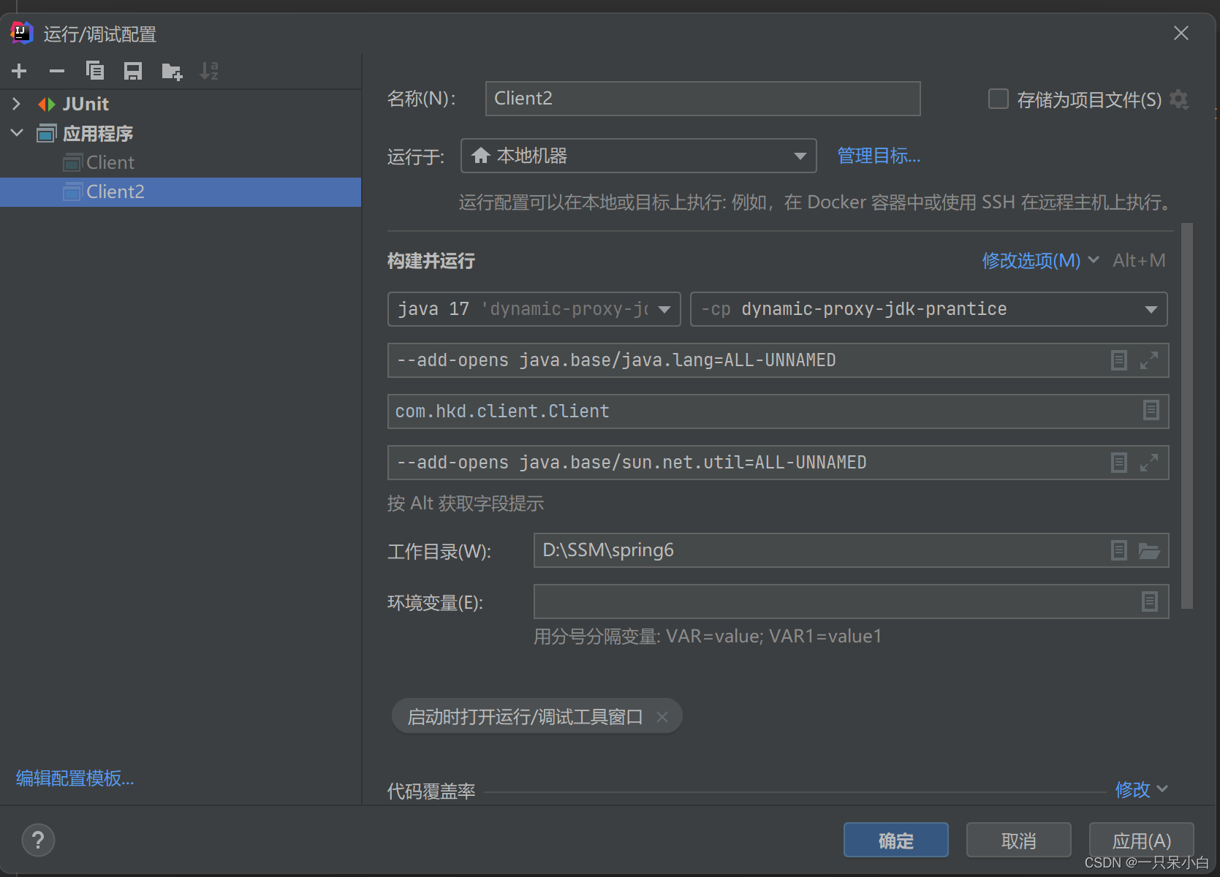Screen dimensions: 1220x877
Task: Click the 名称 field containing Client2
Action: (702, 99)
